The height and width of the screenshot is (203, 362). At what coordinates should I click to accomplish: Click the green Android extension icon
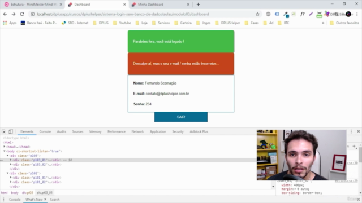tap(319, 15)
